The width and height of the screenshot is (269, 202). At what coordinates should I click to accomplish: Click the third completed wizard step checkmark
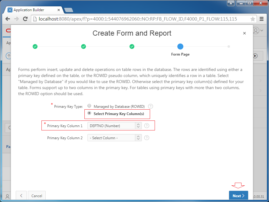point(132,46)
